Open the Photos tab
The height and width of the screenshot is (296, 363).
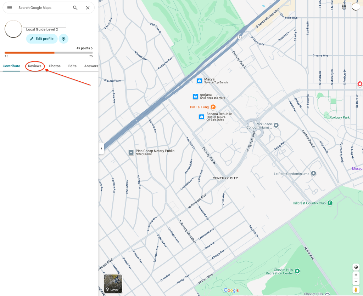[55, 66]
